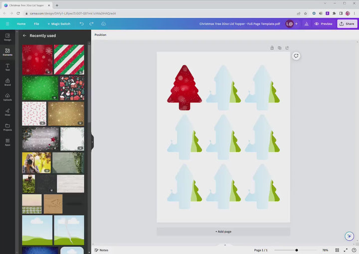Toggle grid view of pages

click(x=338, y=250)
